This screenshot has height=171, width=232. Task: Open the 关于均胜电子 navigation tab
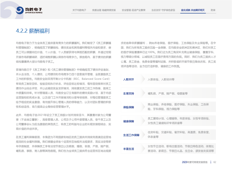tap(79, 10)
